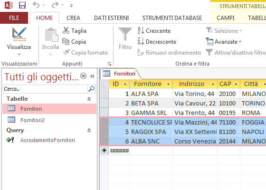Switch to the CREA ribbon tab
Viewport: 266px width, 190px height.
tap(73, 18)
